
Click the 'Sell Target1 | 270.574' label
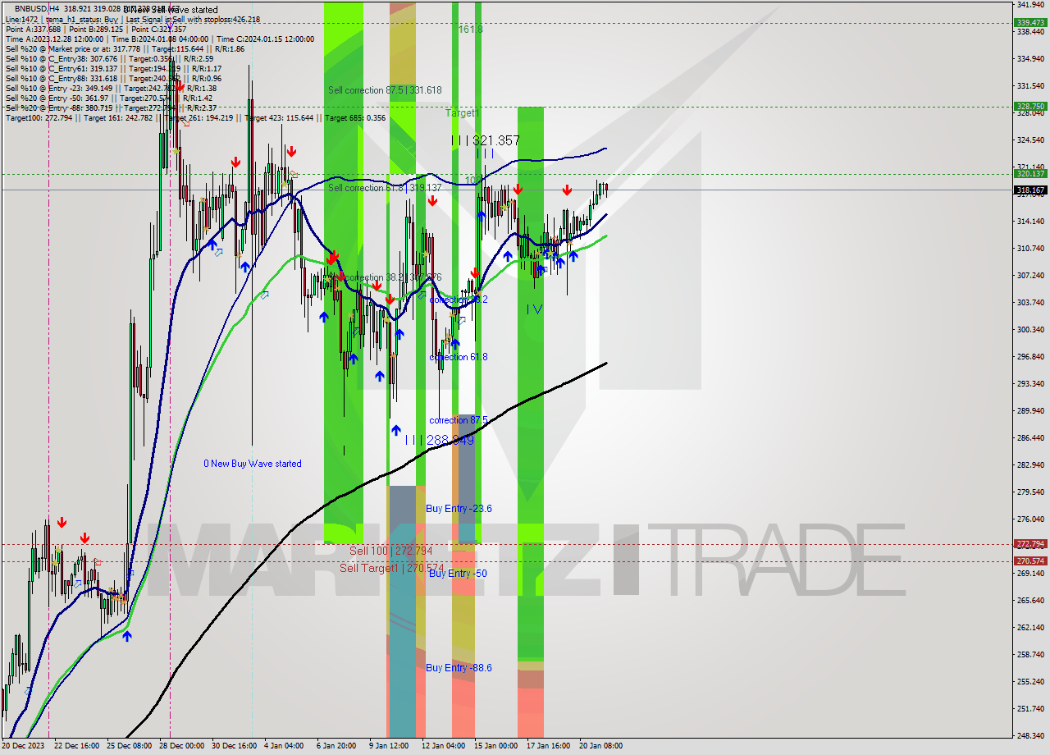pos(391,568)
